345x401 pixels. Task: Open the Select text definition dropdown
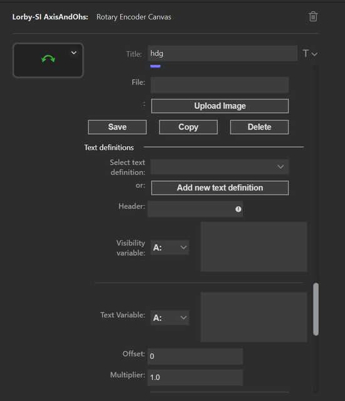pyautogui.click(x=220, y=167)
